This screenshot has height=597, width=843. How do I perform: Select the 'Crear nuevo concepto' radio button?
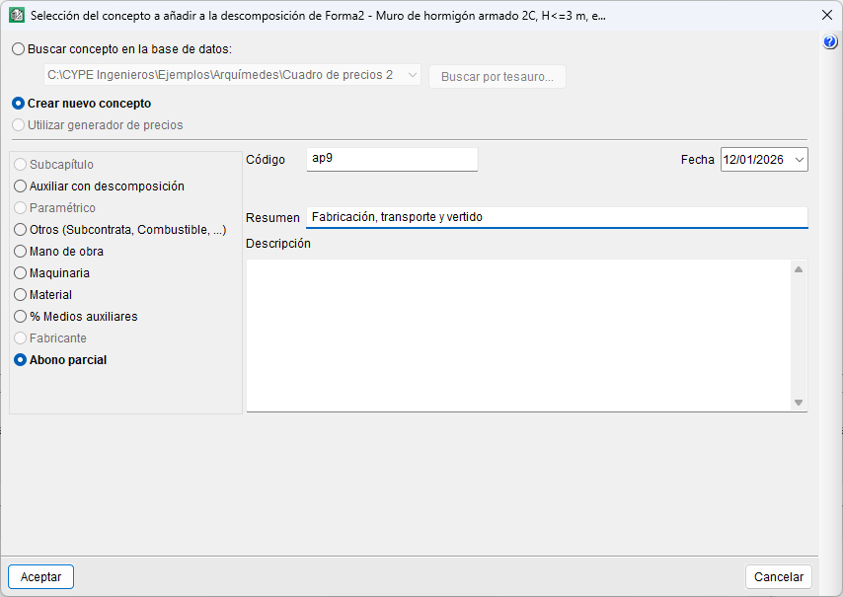click(19, 103)
